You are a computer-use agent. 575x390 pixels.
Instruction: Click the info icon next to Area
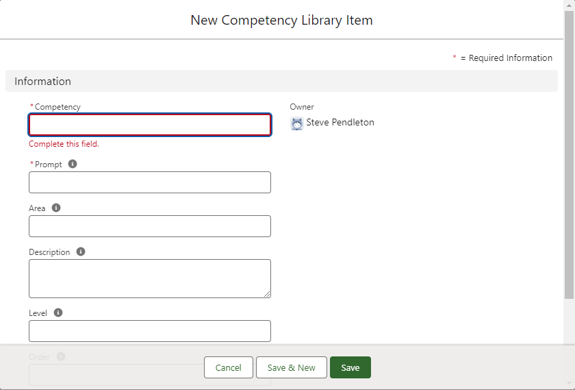56,208
